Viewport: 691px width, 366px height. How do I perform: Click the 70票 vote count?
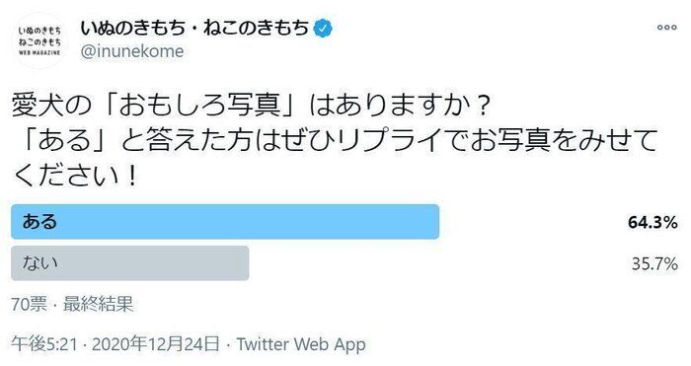click(29, 304)
